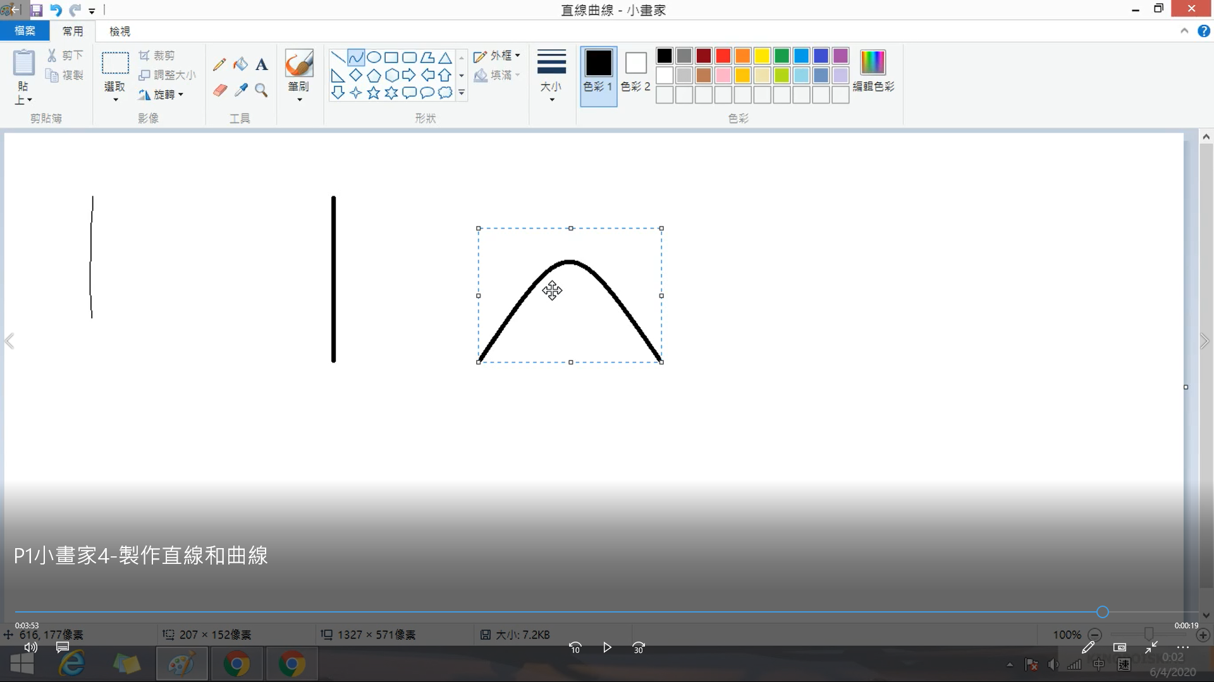
Task: Open video player captions icon
Action: click(x=62, y=647)
